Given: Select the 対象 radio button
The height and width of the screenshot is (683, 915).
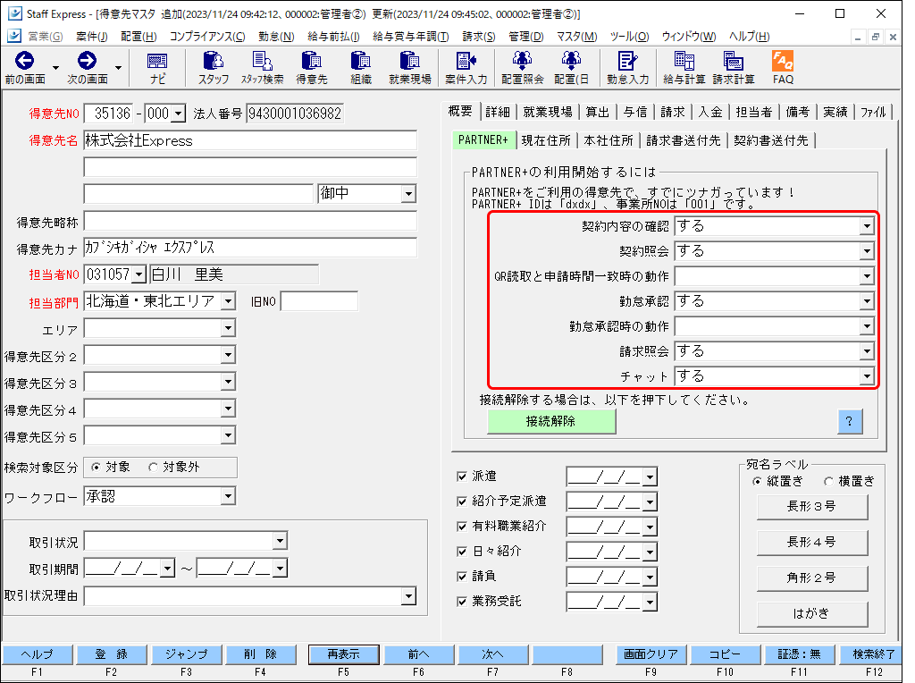Looking at the screenshot, I should click(96, 467).
